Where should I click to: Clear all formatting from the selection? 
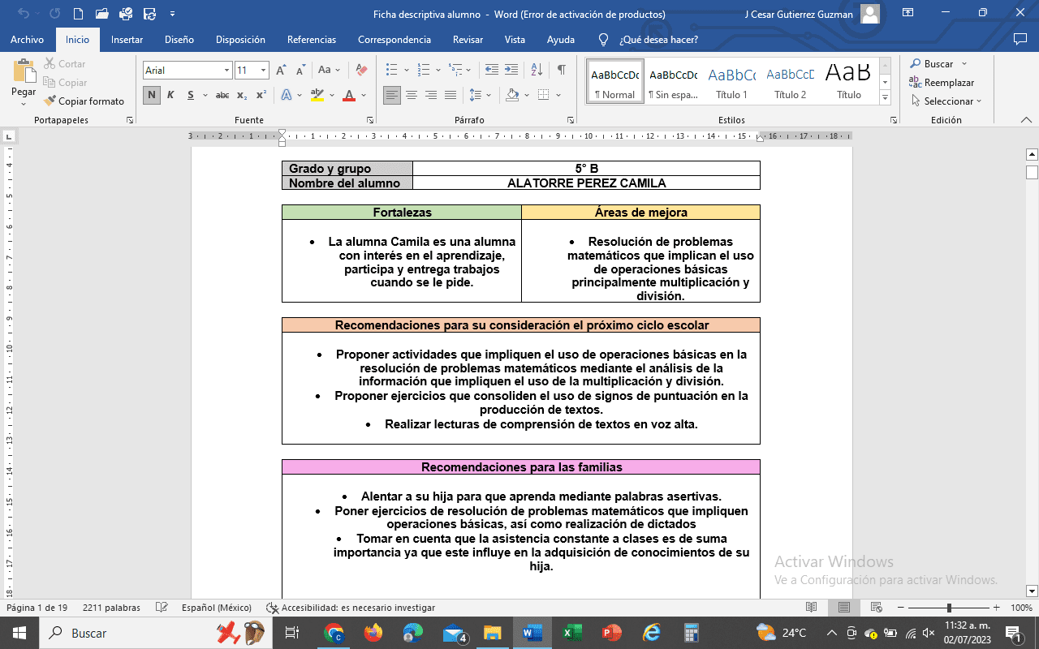(362, 71)
